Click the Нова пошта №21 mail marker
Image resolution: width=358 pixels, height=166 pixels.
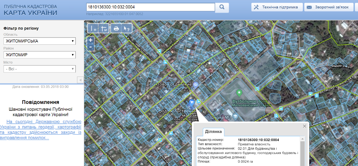coord(196,84)
